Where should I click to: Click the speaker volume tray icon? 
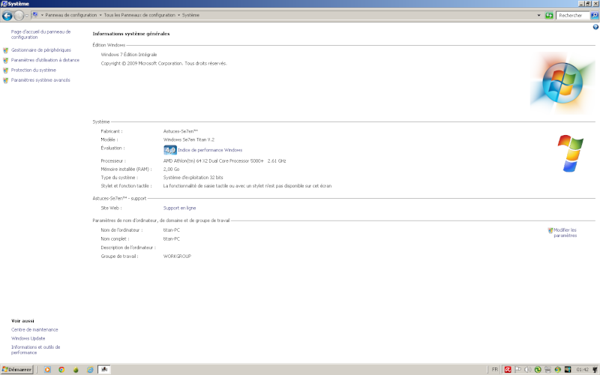click(528, 370)
